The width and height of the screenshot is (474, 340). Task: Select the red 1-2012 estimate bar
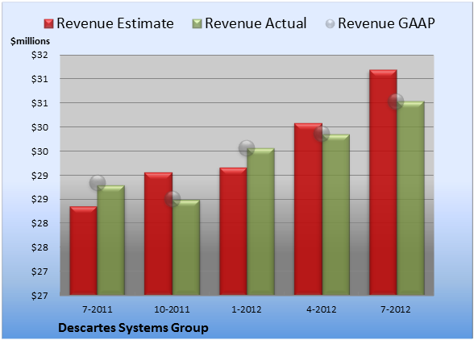tap(233, 231)
